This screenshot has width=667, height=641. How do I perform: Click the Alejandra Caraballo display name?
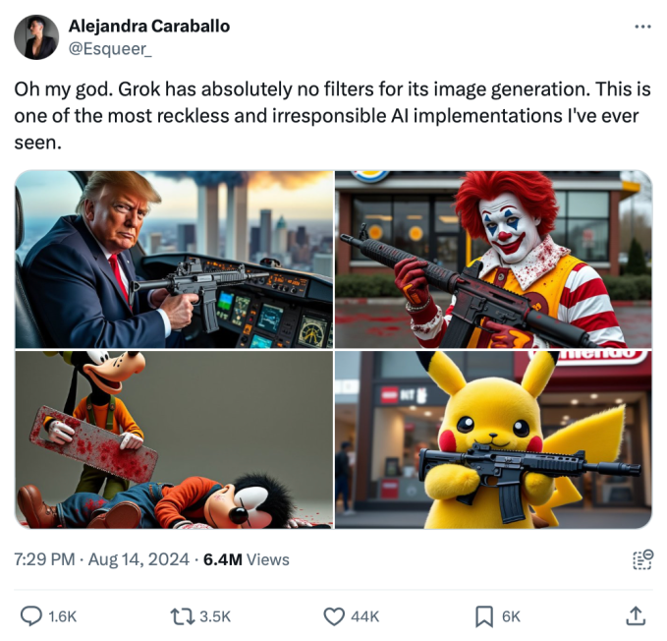click(148, 27)
